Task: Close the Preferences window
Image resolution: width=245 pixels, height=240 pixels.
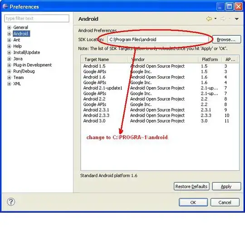Action: click(x=239, y=7)
